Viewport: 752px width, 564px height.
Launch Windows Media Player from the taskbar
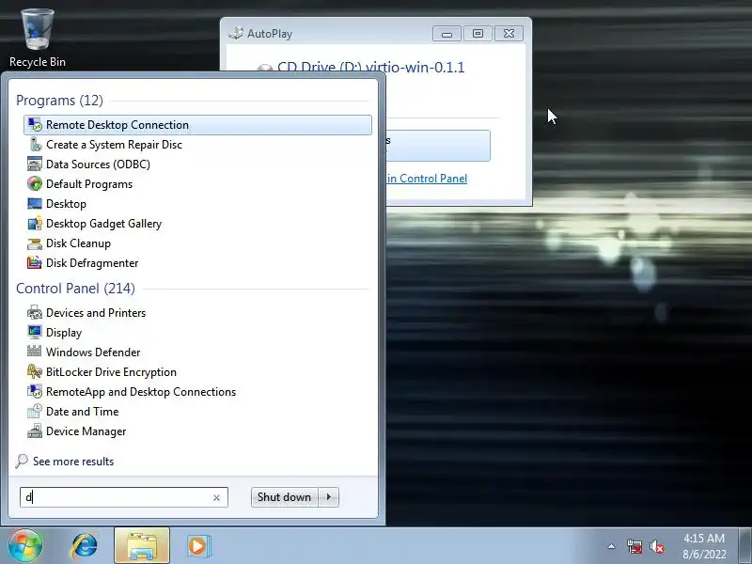point(197,546)
